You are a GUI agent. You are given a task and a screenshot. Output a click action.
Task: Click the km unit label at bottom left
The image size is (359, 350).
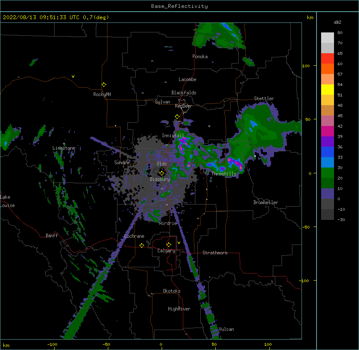pos(6,345)
